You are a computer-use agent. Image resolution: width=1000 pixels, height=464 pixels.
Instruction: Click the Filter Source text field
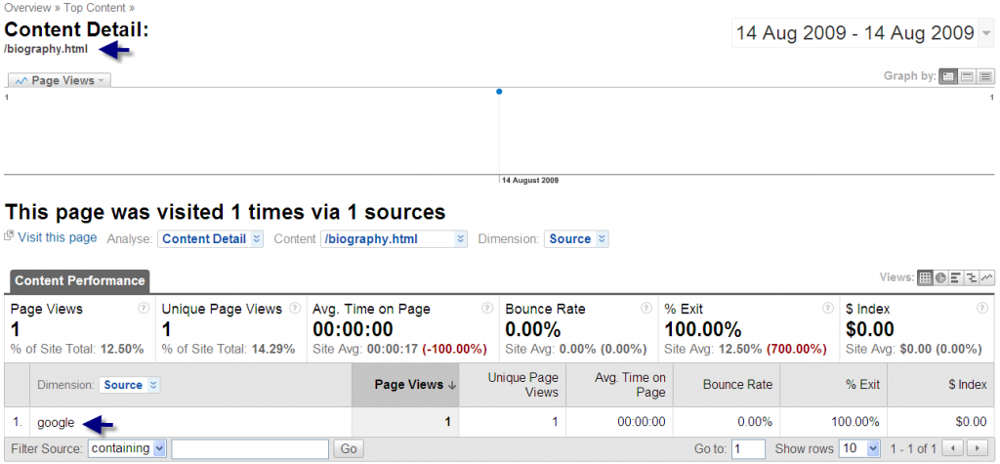tap(249, 448)
